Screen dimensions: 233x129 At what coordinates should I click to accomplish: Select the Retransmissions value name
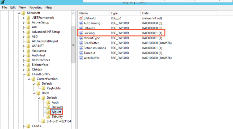pos(95,48)
